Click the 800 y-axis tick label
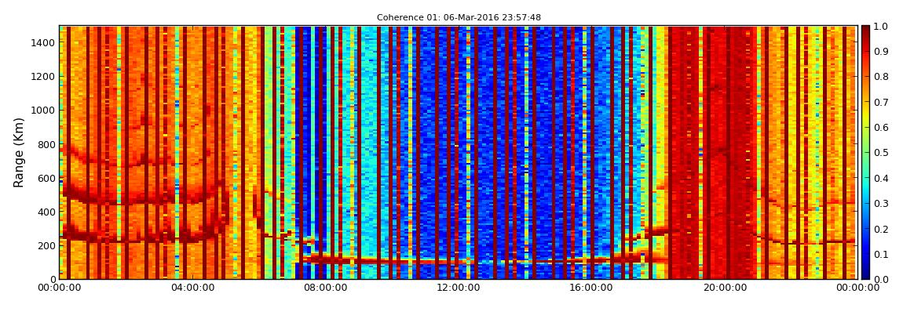The image size is (903, 319). [48, 144]
